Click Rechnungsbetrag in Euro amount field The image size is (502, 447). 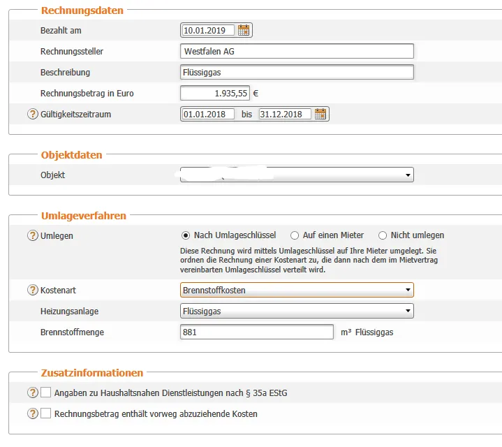pyautogui.click(x=215, y=93)
